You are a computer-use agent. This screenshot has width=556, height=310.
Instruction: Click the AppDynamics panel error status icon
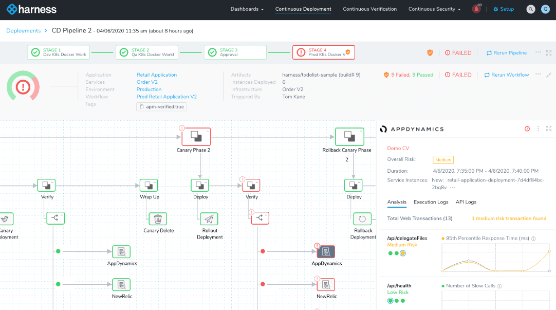point(527,129)
